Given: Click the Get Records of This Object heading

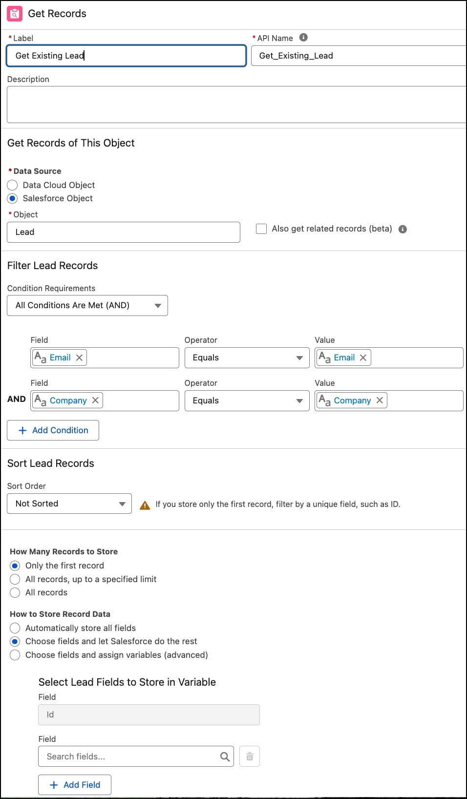Looking at the screenshot, I should (71, 143).
